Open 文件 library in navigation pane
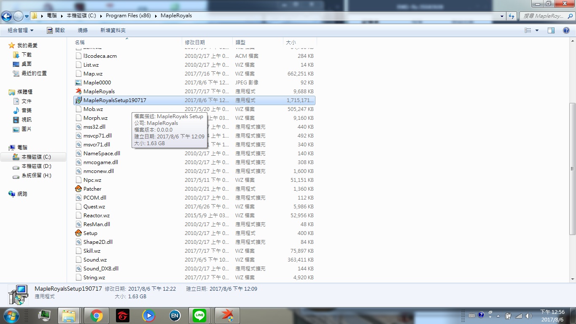 pos(27,101)
